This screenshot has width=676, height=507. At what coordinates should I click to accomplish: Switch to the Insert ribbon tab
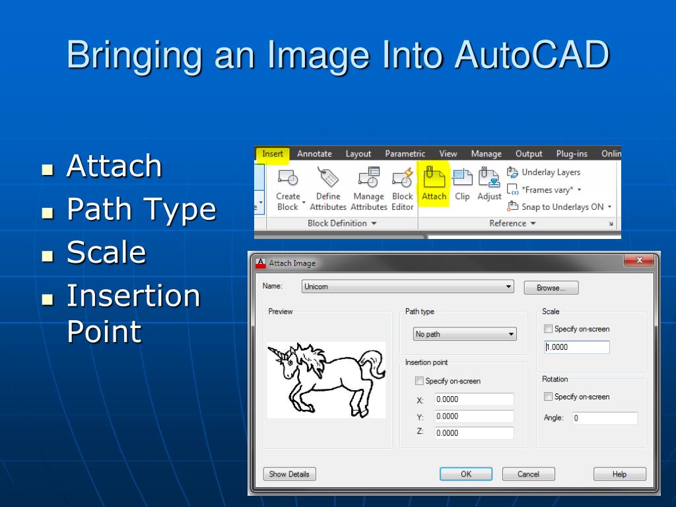(x=273, y=154)
